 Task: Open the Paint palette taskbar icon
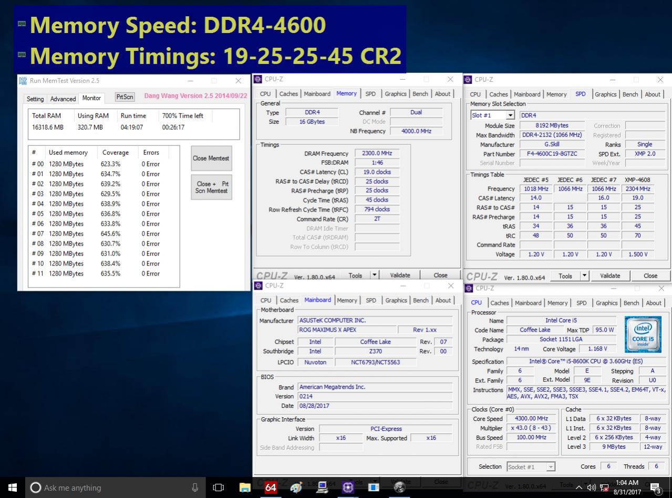click(296, 488)
